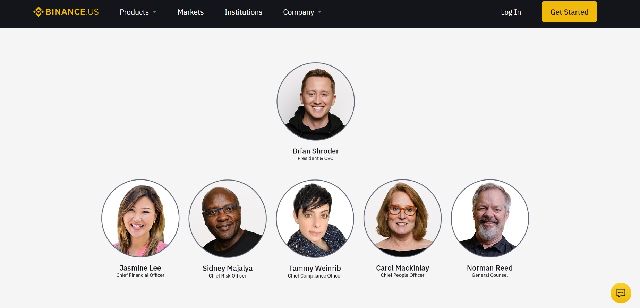Go to the Markets page

pyautogui.click(x=190, y=12)
